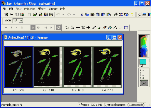Image resolution: width=151 pixels, height=108 pixels.
Task: Toggle the View Animation play button
Action: click(33, 28)
